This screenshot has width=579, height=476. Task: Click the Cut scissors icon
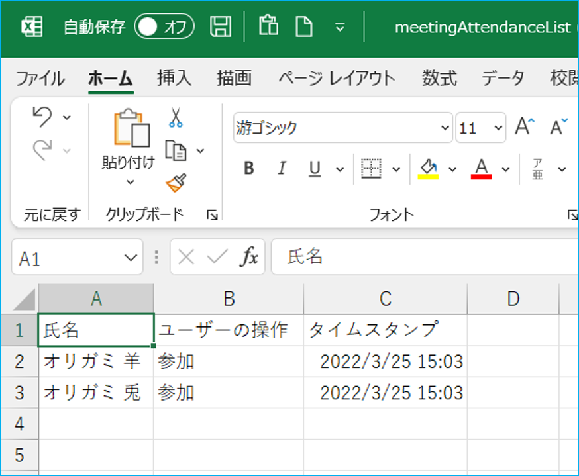176,117
